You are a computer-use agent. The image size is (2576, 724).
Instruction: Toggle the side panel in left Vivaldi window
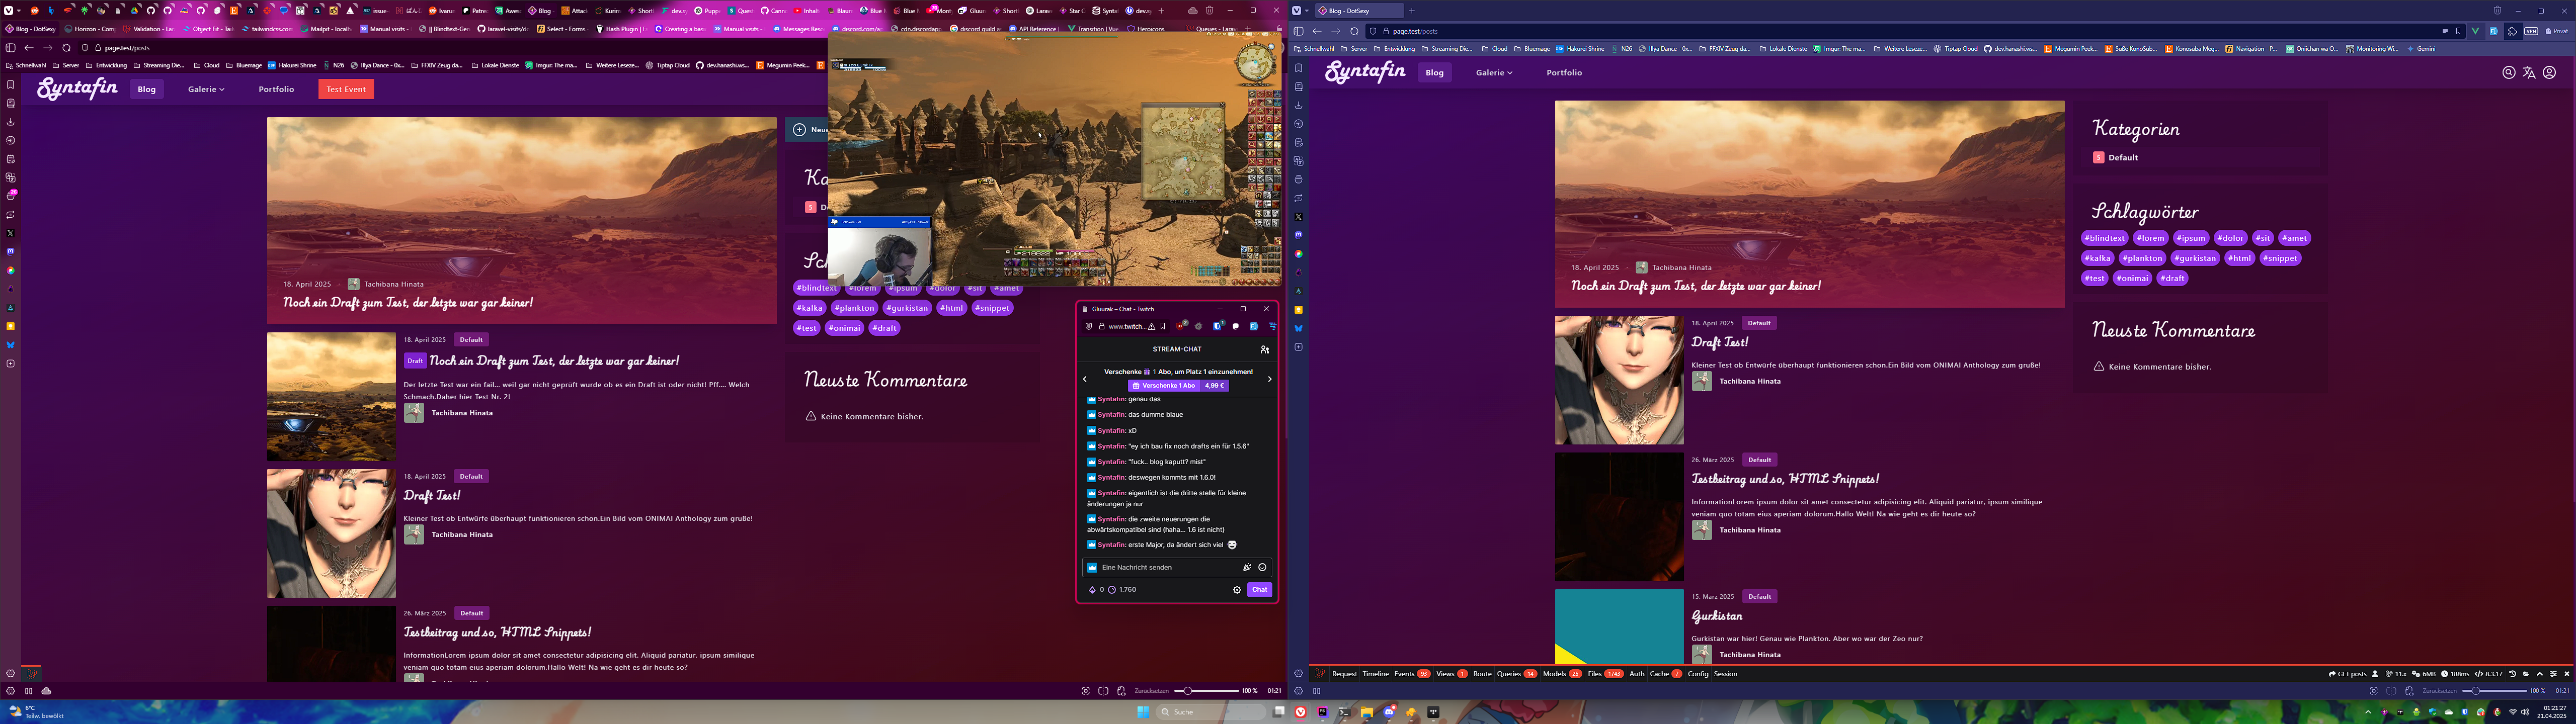tap(10, 48)
